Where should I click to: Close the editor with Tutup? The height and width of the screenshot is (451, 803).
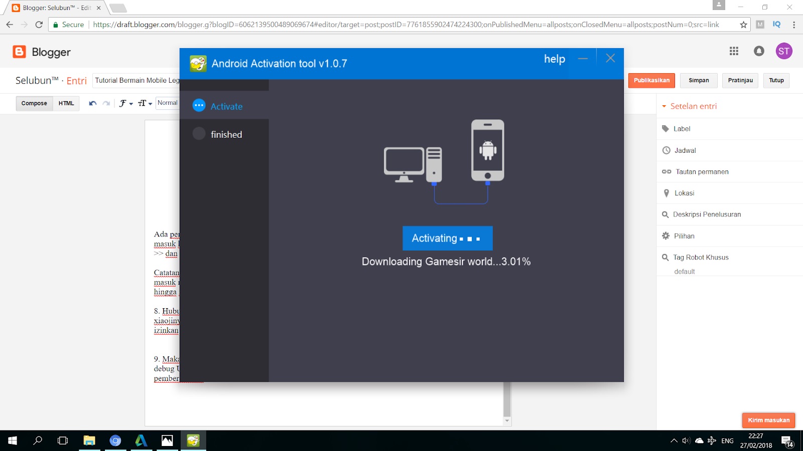776,80
